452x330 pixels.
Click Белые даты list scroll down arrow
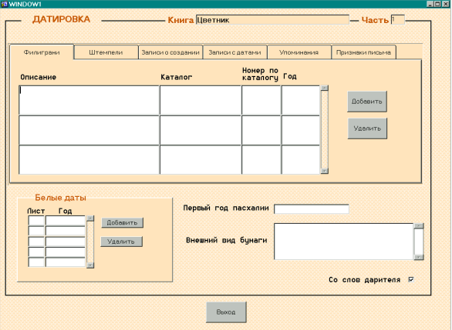pos(90,265)
